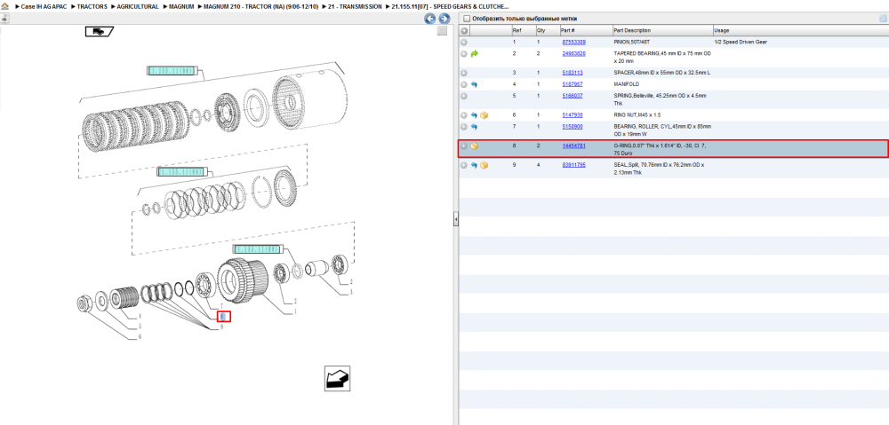Viewport: 889px width, 425px height.
Task: Expand the O-RING row plus button
Action: click(x=464, y=146)
